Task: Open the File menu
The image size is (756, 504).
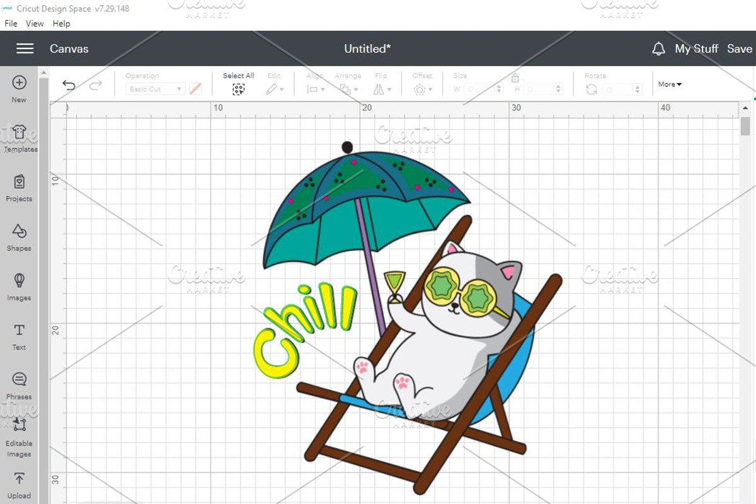Action: tap(11, 23)
